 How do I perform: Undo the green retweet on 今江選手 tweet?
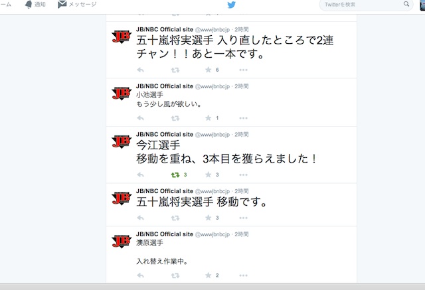175,175
